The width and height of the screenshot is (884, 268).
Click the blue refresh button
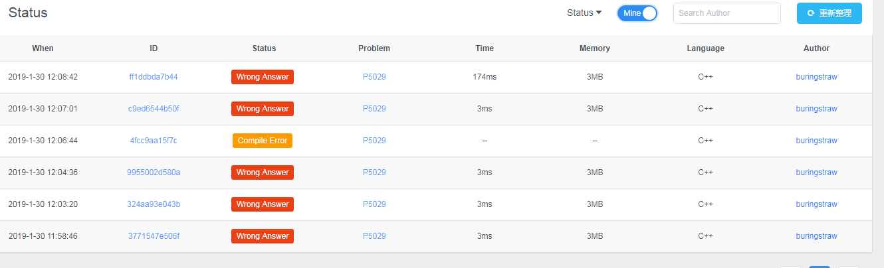click(829, 13)
